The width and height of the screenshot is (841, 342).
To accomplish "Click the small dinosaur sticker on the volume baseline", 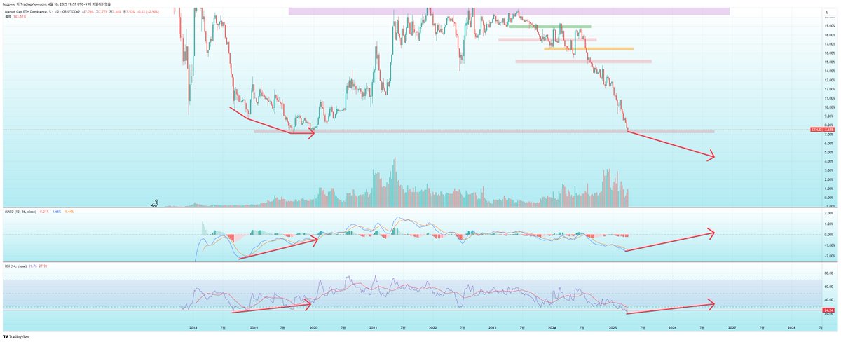I will pyautogui.click(x=155, y=204).
